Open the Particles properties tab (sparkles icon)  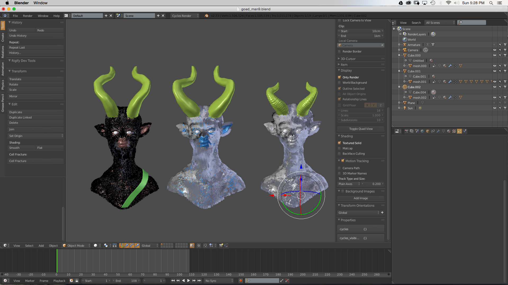tap(459, 131)
